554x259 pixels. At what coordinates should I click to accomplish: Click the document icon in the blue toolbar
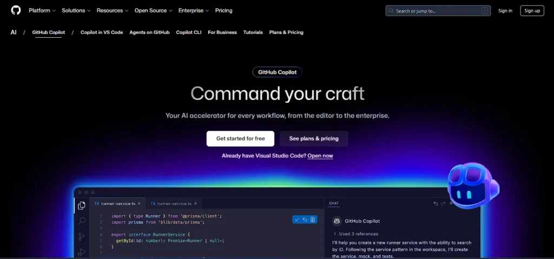[x=313, y=220]
